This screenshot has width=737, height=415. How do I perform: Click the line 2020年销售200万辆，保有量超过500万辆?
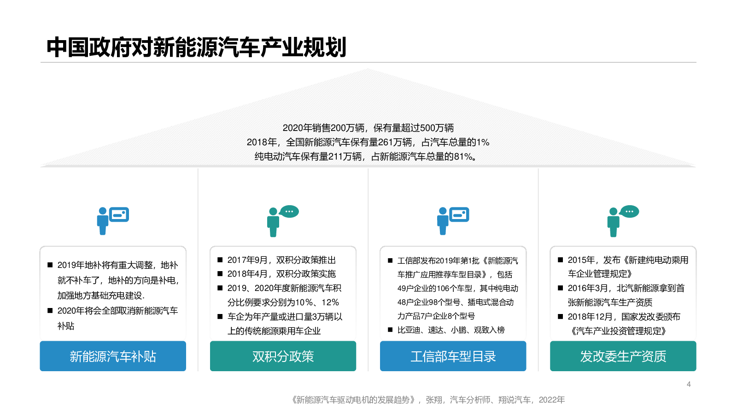(368, 128)
